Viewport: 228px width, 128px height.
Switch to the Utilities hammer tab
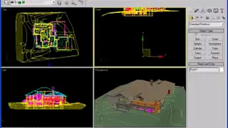pos(222,11)
